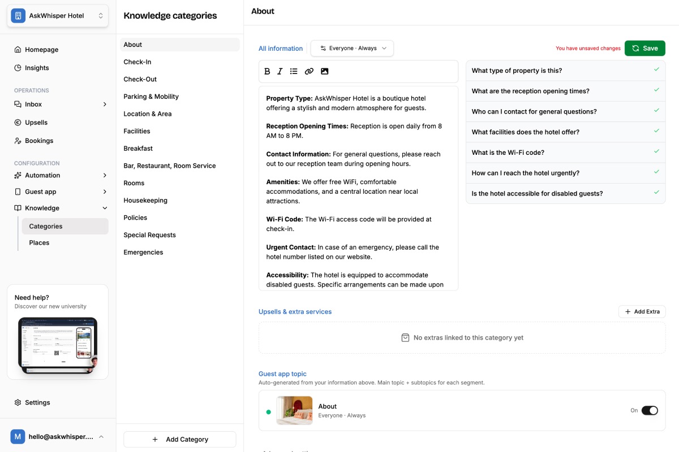Image resolution: width=679 pixels, height=452 pixels.
Task: Insert a bulleted list
Action: [294, 71]
